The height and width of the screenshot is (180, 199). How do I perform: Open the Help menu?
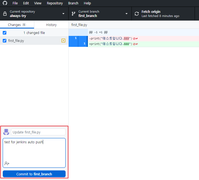(x=87, y=3)
